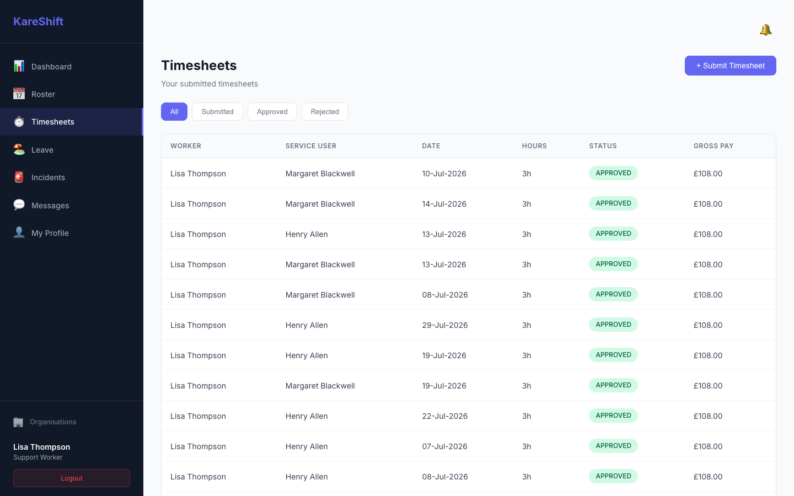The height and width of the screenshot is (496, 794).
Task: Open Incidents from sidebar
Action: pyautogui.click(x=72, y=177)
